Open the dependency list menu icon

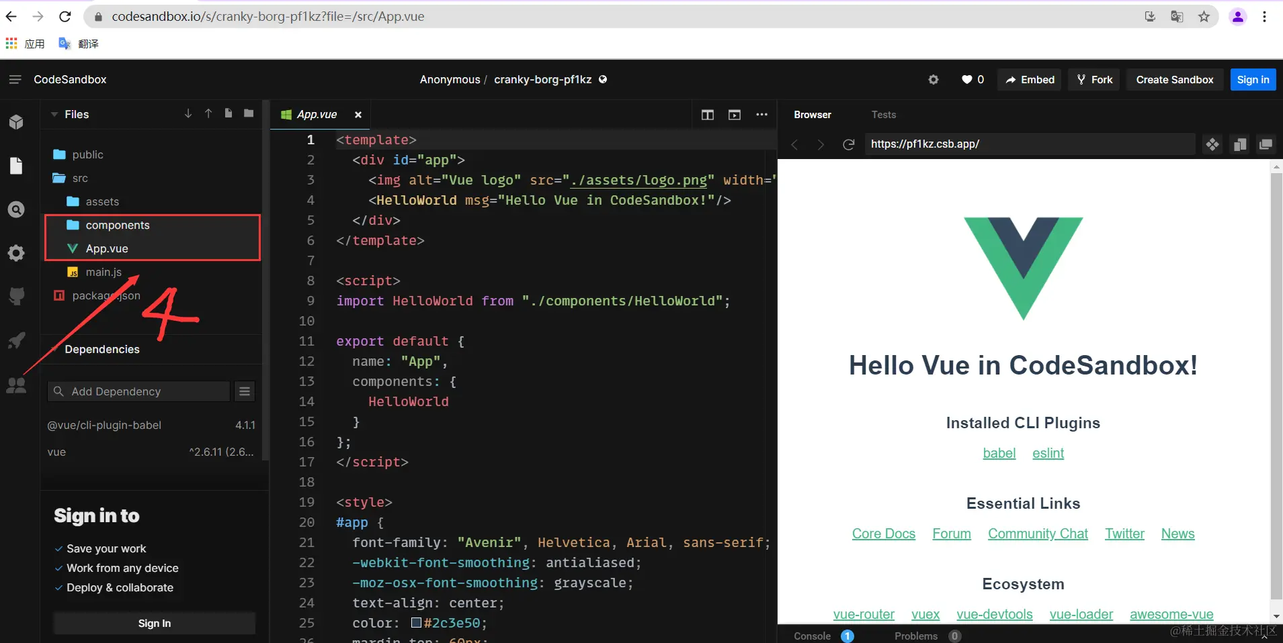point(245,391)
